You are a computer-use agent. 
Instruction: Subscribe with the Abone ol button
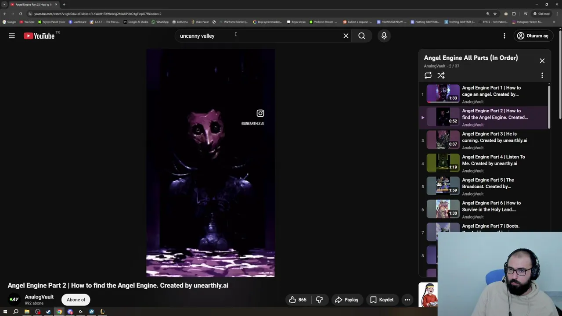coord(76,300)
